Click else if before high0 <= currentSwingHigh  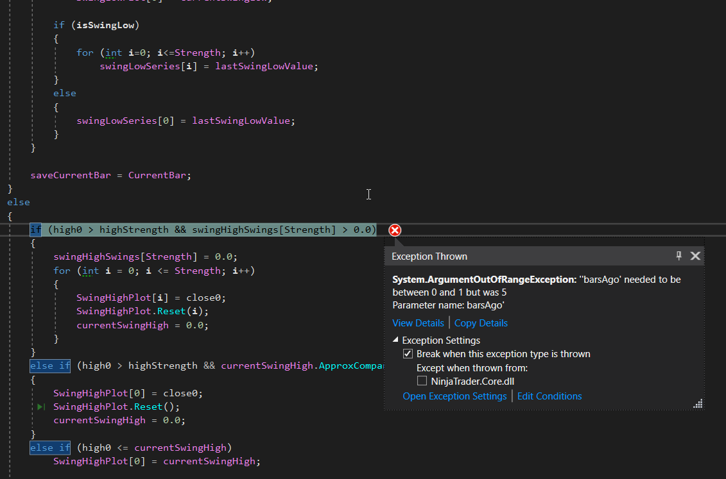coord(50,448)
